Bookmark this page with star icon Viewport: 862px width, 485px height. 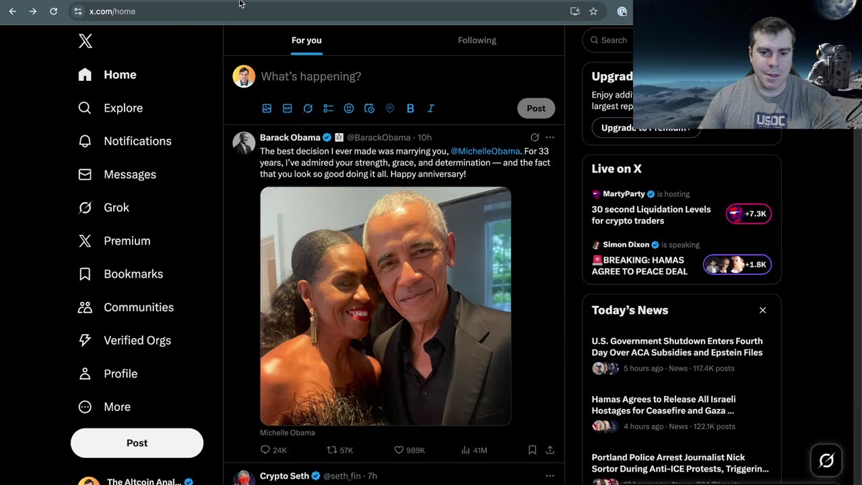point(593,11)
